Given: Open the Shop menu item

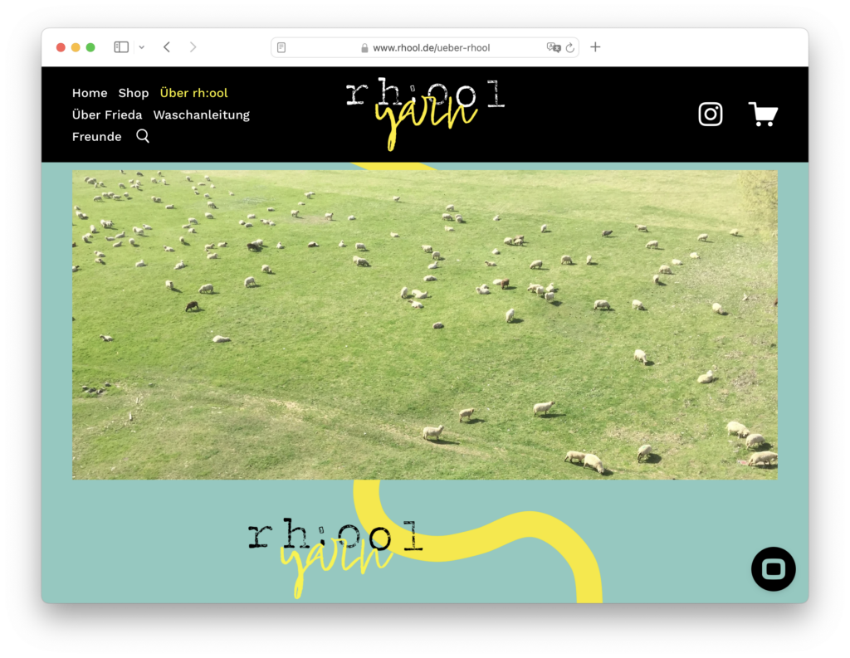Looking at the screenshot, I should 133,93.
